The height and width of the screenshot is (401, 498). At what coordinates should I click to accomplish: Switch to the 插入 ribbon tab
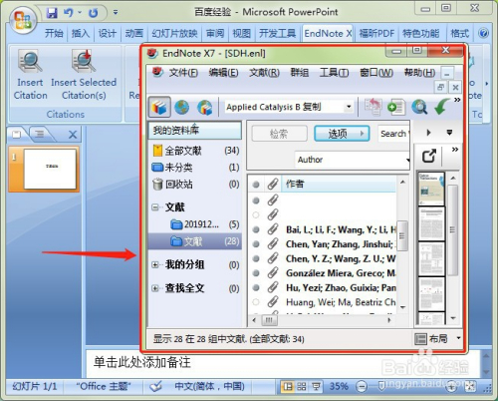click(81, 33)
